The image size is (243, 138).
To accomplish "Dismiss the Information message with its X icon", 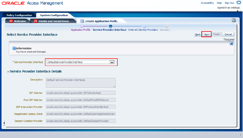I will coord(231,43).
